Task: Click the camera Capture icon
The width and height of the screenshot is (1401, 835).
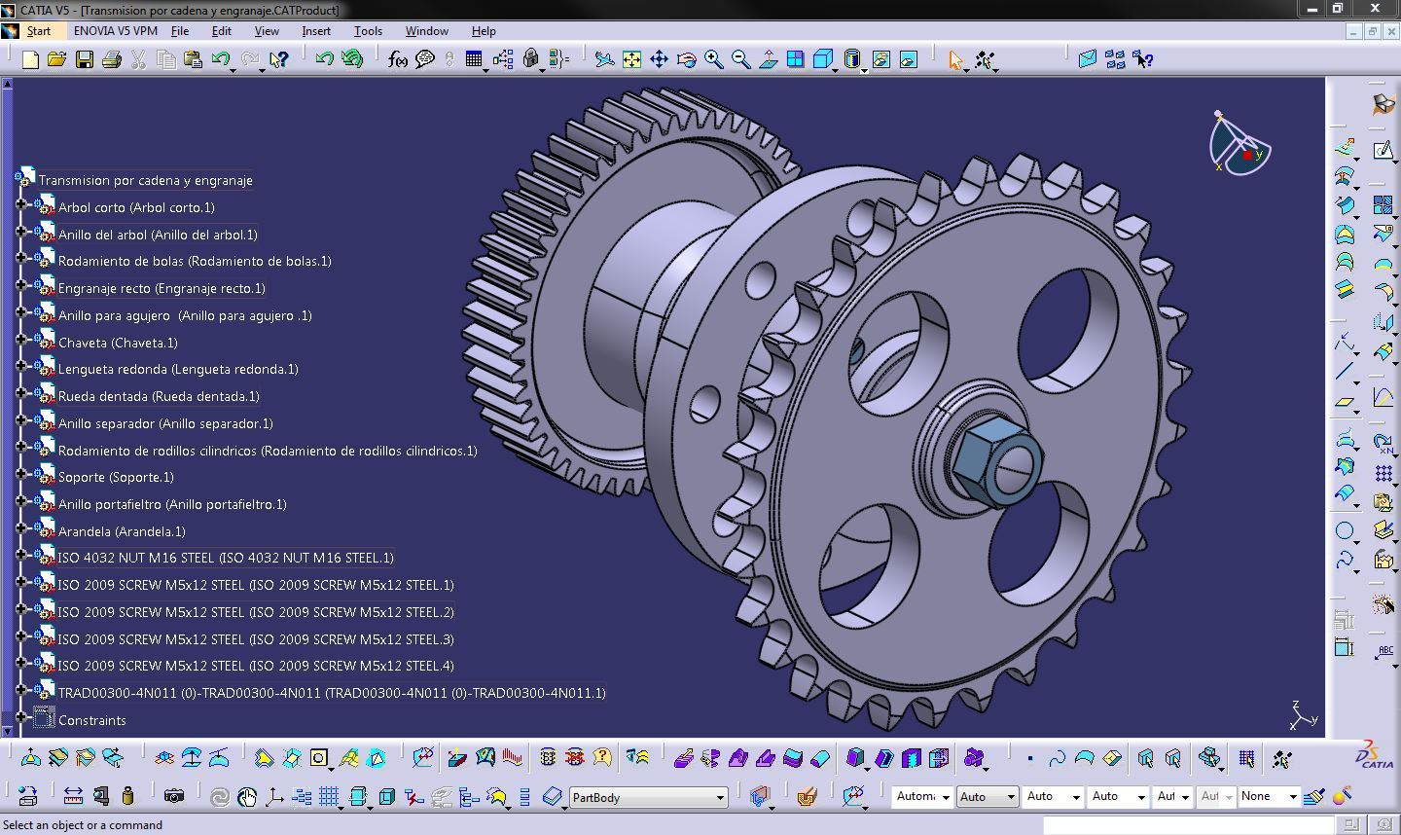Action: pos(173,796)
